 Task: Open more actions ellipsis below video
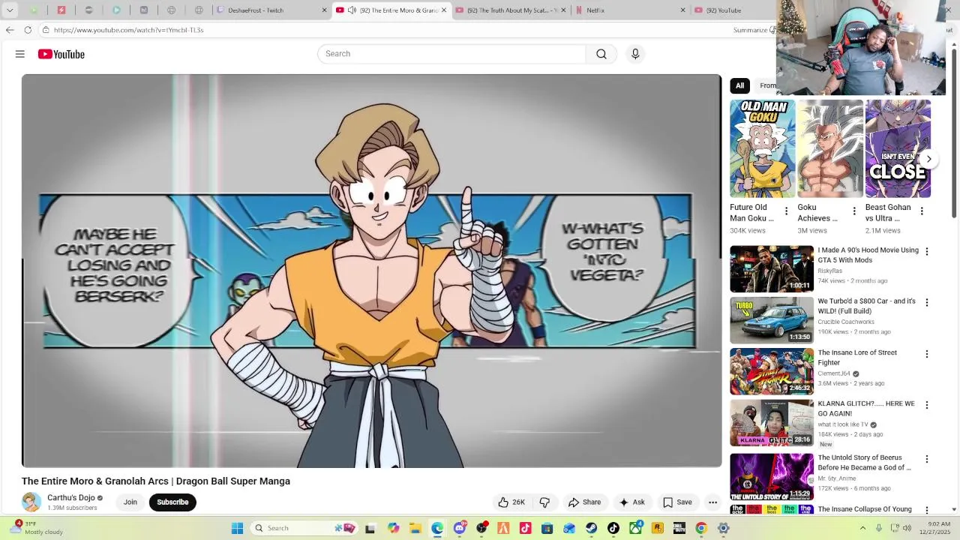click(713, 502)
